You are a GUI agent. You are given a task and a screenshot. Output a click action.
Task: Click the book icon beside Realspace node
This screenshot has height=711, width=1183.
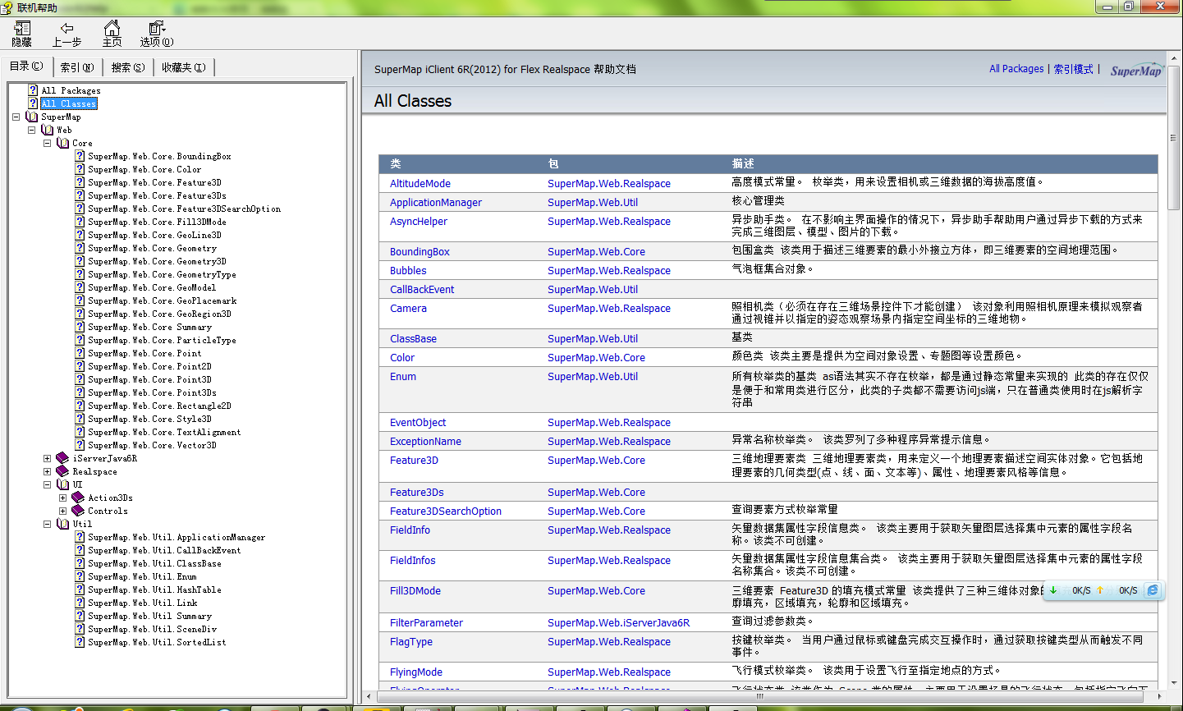62,472
